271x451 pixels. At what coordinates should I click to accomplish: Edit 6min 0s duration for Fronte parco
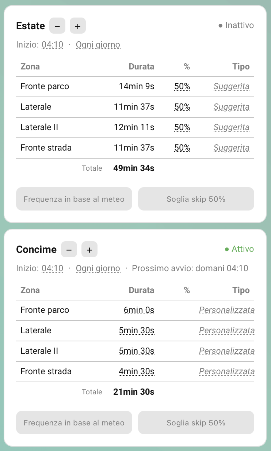click(139, 310)
